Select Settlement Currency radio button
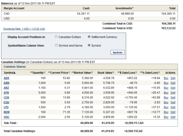The height and width of the screenshot is (136, 183). click(89, 37)
